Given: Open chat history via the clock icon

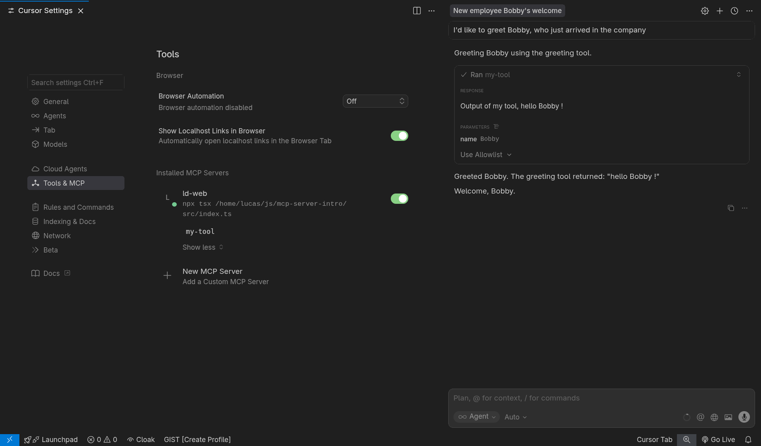Looking at the screenshot, I should click(x=734, y=11).
